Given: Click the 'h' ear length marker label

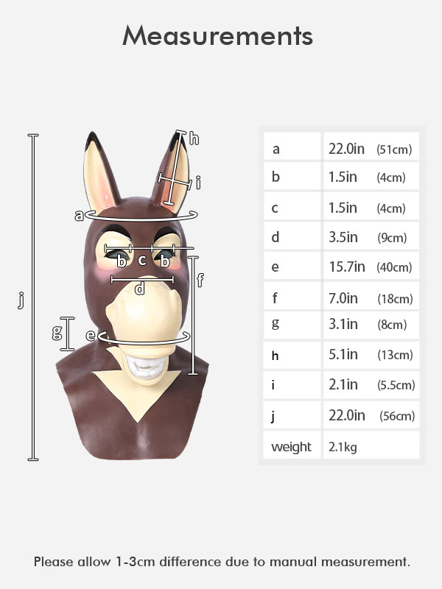Looking at the screenshot, I should tap(194, 138).
